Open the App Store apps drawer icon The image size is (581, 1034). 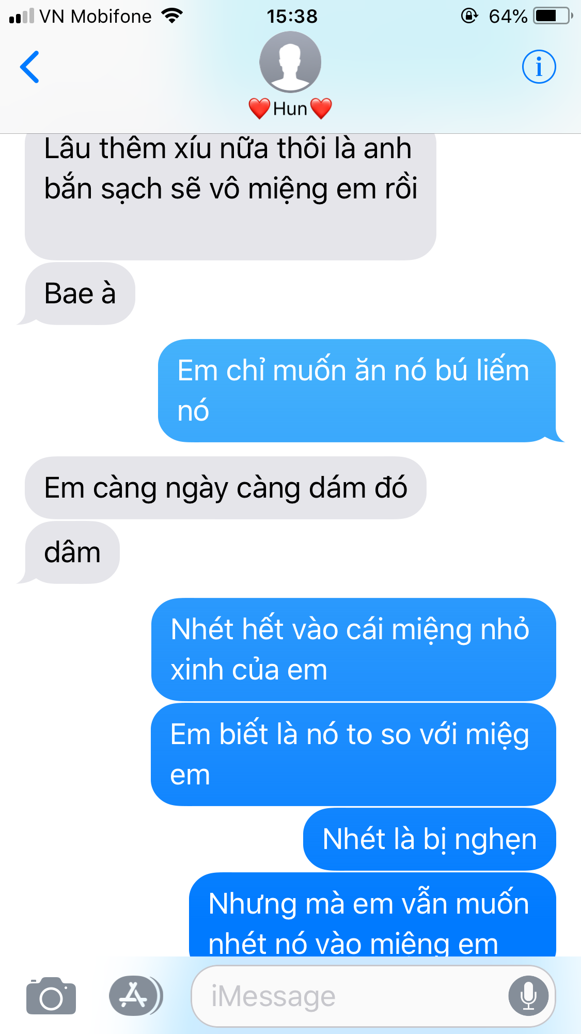click(x=135, y=996)
